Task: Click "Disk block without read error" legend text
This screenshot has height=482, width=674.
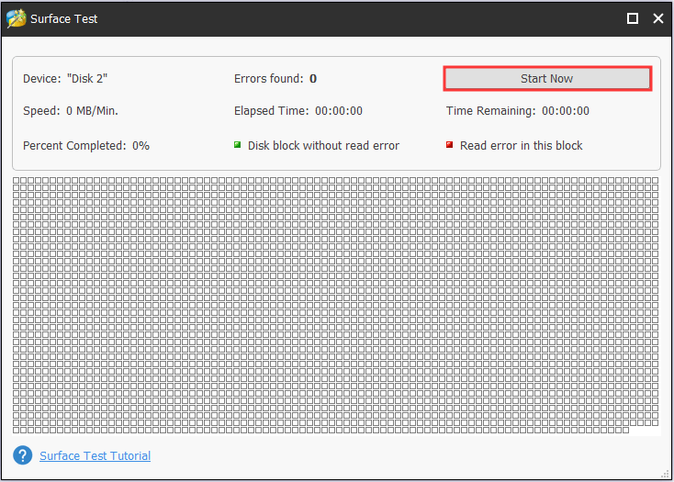Action: click(x=323, y=146)
